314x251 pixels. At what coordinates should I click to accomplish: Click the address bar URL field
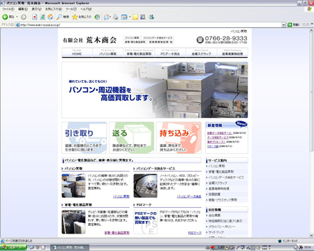pyautogui.click(x=149, y=24)
